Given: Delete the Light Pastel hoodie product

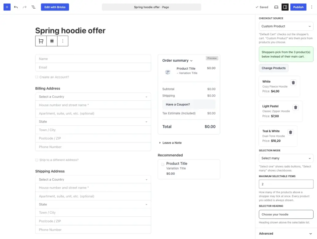Looking at the screenshot, I should (296, 107).
